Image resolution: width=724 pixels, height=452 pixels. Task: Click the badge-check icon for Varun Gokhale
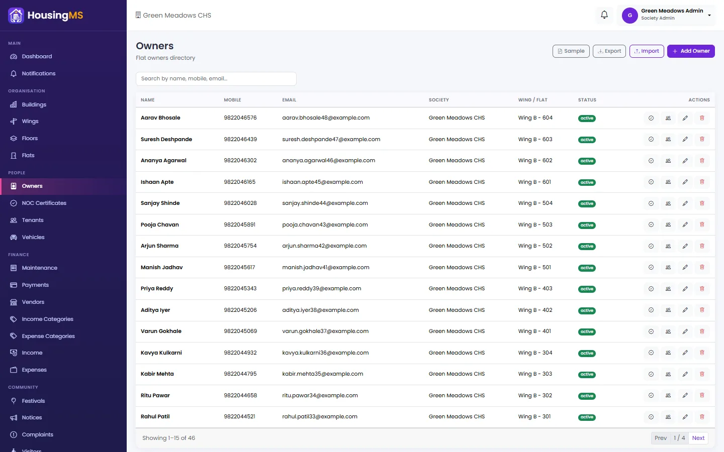click(651, 331)
